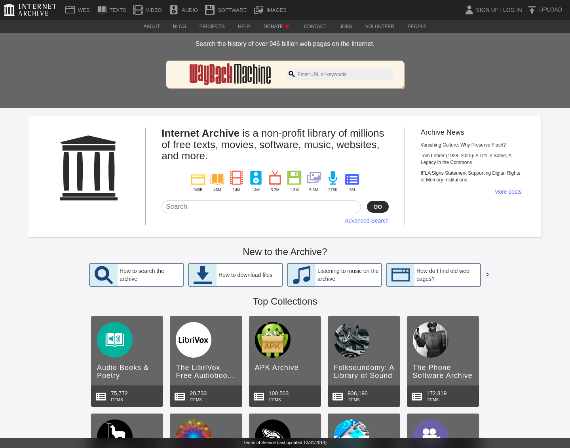Click the More posts link
The height and width of the screenshot is (448, 570).
point(508,192)
